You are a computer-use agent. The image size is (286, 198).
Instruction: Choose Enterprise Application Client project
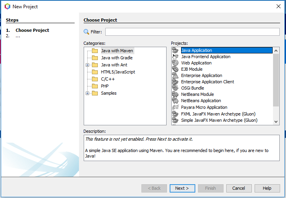(x=207, y=82)
